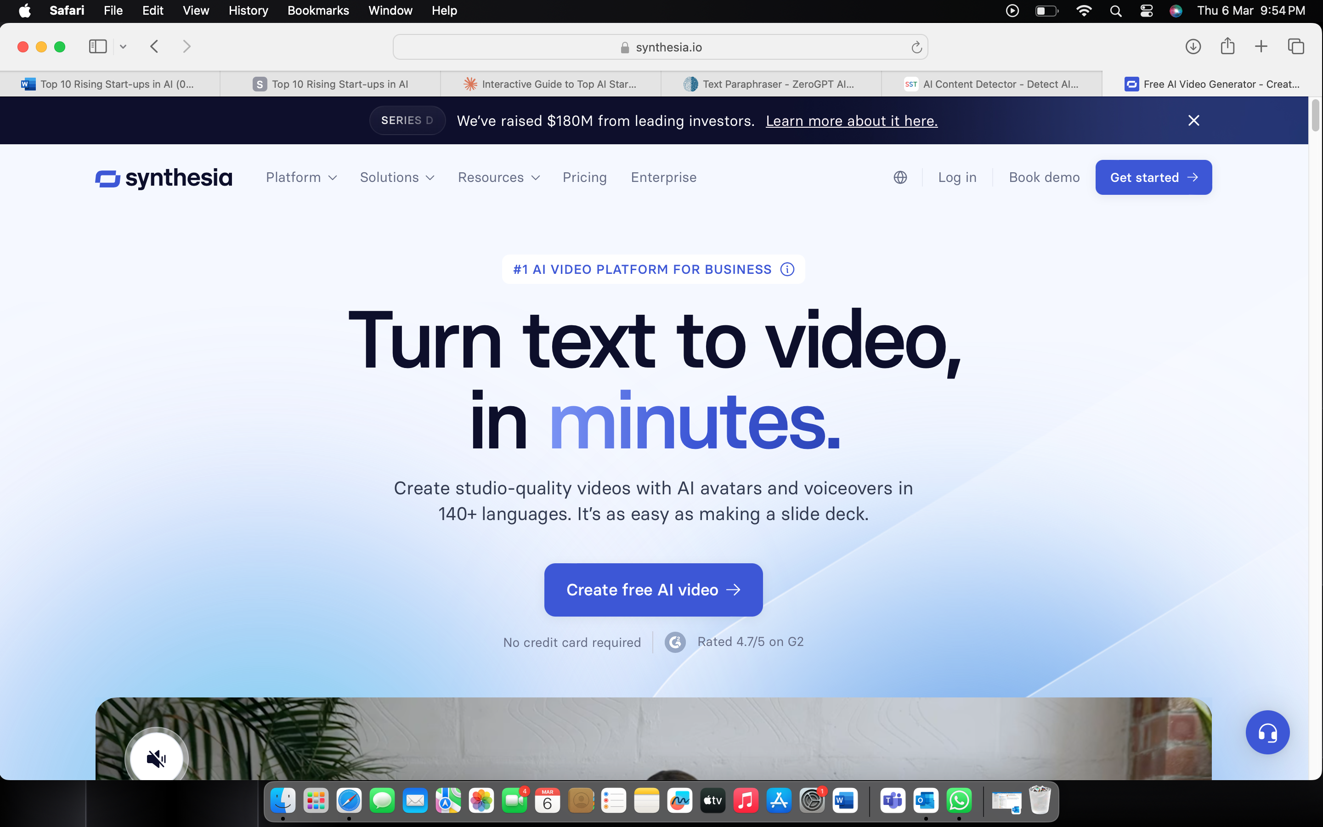
Task: Open WhatsApp from the dock
Action: pos(959,801)
